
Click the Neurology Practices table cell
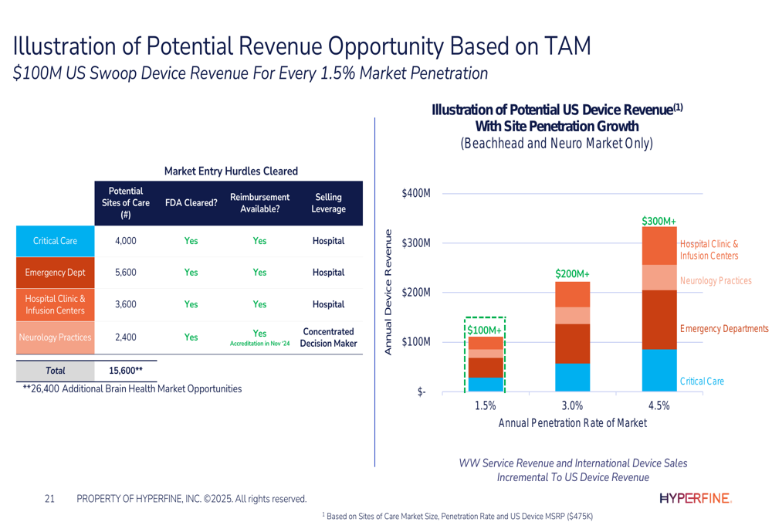pos(55,337)
